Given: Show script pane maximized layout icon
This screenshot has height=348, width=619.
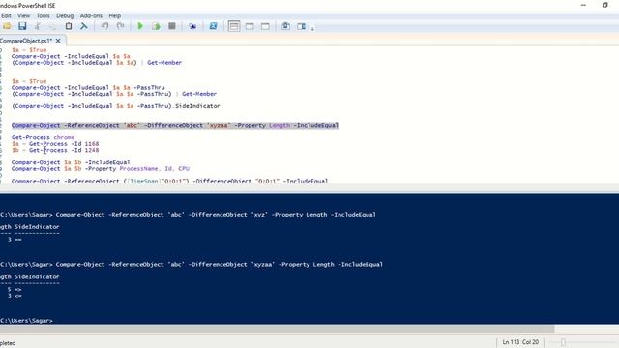Looking at the screenshot, I should (x=265, y=26).
